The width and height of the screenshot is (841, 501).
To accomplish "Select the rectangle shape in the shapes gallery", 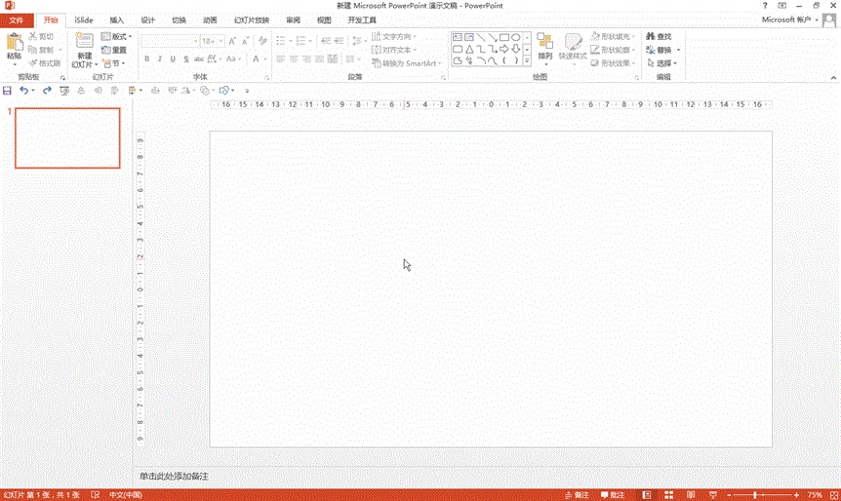I will tap(504, 37).
